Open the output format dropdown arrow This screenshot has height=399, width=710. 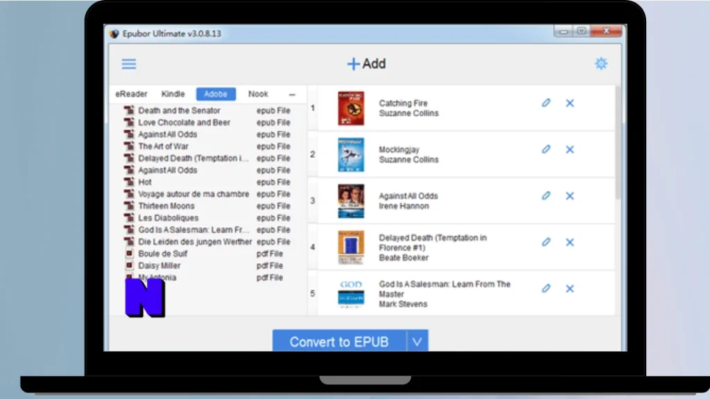pyautogui.click(x=417, y=342)
